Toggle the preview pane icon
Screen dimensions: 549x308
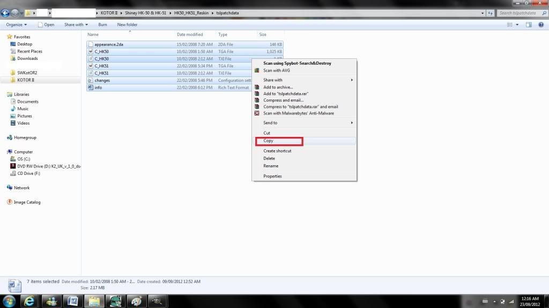(528, 25)
